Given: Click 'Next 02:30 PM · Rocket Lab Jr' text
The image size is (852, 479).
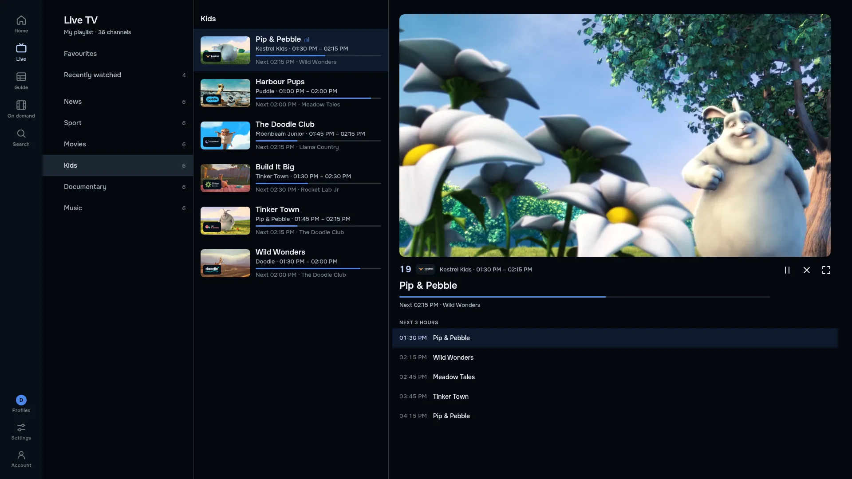Looking at the screenshot, I should 297,190.
